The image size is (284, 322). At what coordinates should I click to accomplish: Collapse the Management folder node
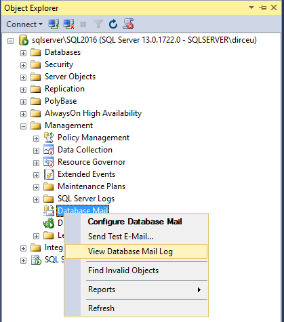[x=23, y=126]
